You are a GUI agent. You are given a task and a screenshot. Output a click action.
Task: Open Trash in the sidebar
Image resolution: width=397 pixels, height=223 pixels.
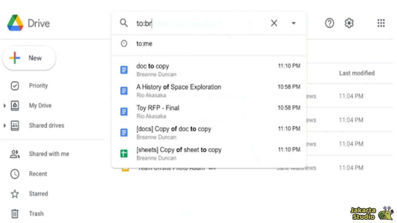click(x=36, y=214)
